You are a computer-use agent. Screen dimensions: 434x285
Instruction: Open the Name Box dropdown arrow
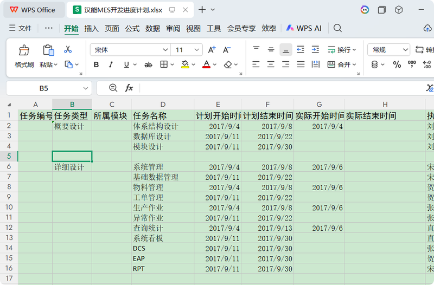pos(86,88)
